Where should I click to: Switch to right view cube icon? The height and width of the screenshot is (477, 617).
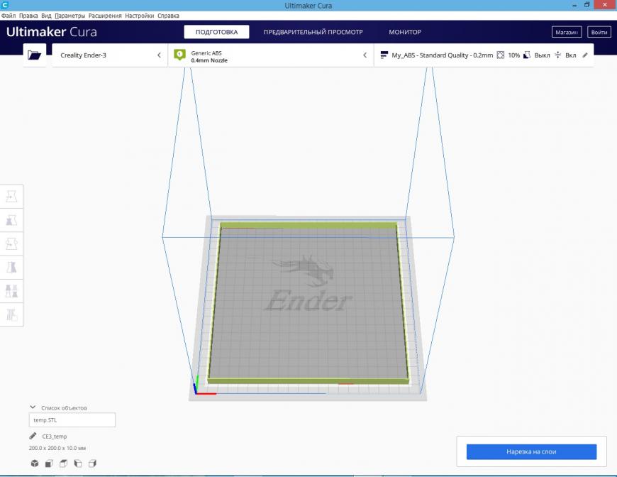(92, 464)
